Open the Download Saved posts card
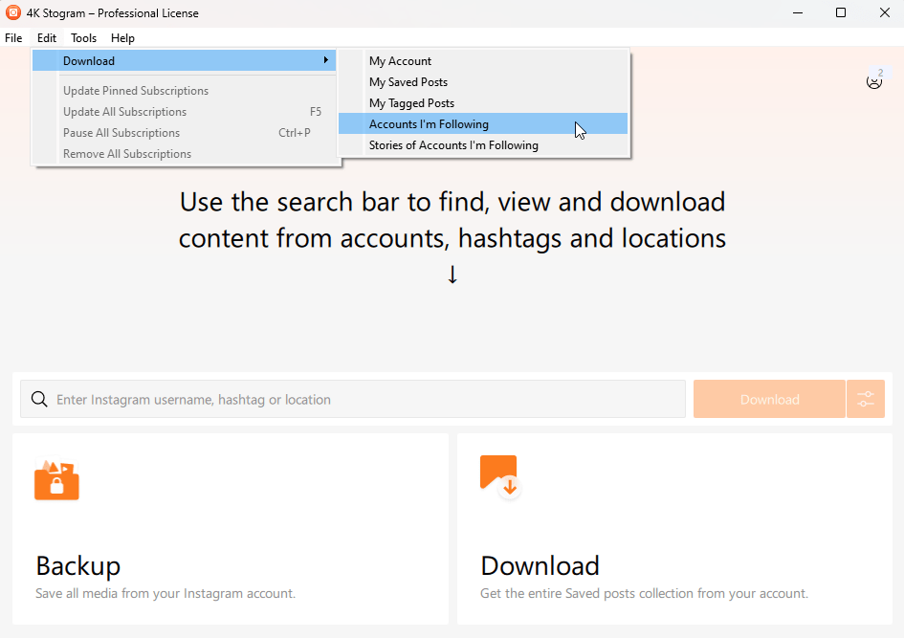This screenshot has width=904, height=638. pyautogui.click(x=674, y=529)
